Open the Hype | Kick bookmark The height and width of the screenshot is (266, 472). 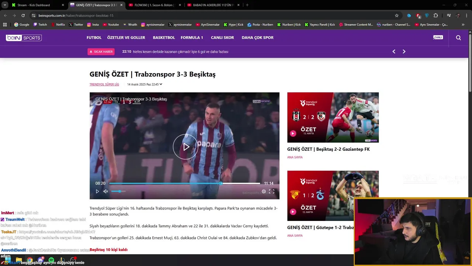[233, 25]
